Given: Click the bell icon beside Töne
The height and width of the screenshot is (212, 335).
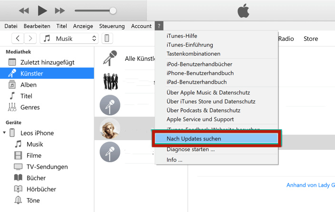Looking at the screenshot, I should coord(18,200).
